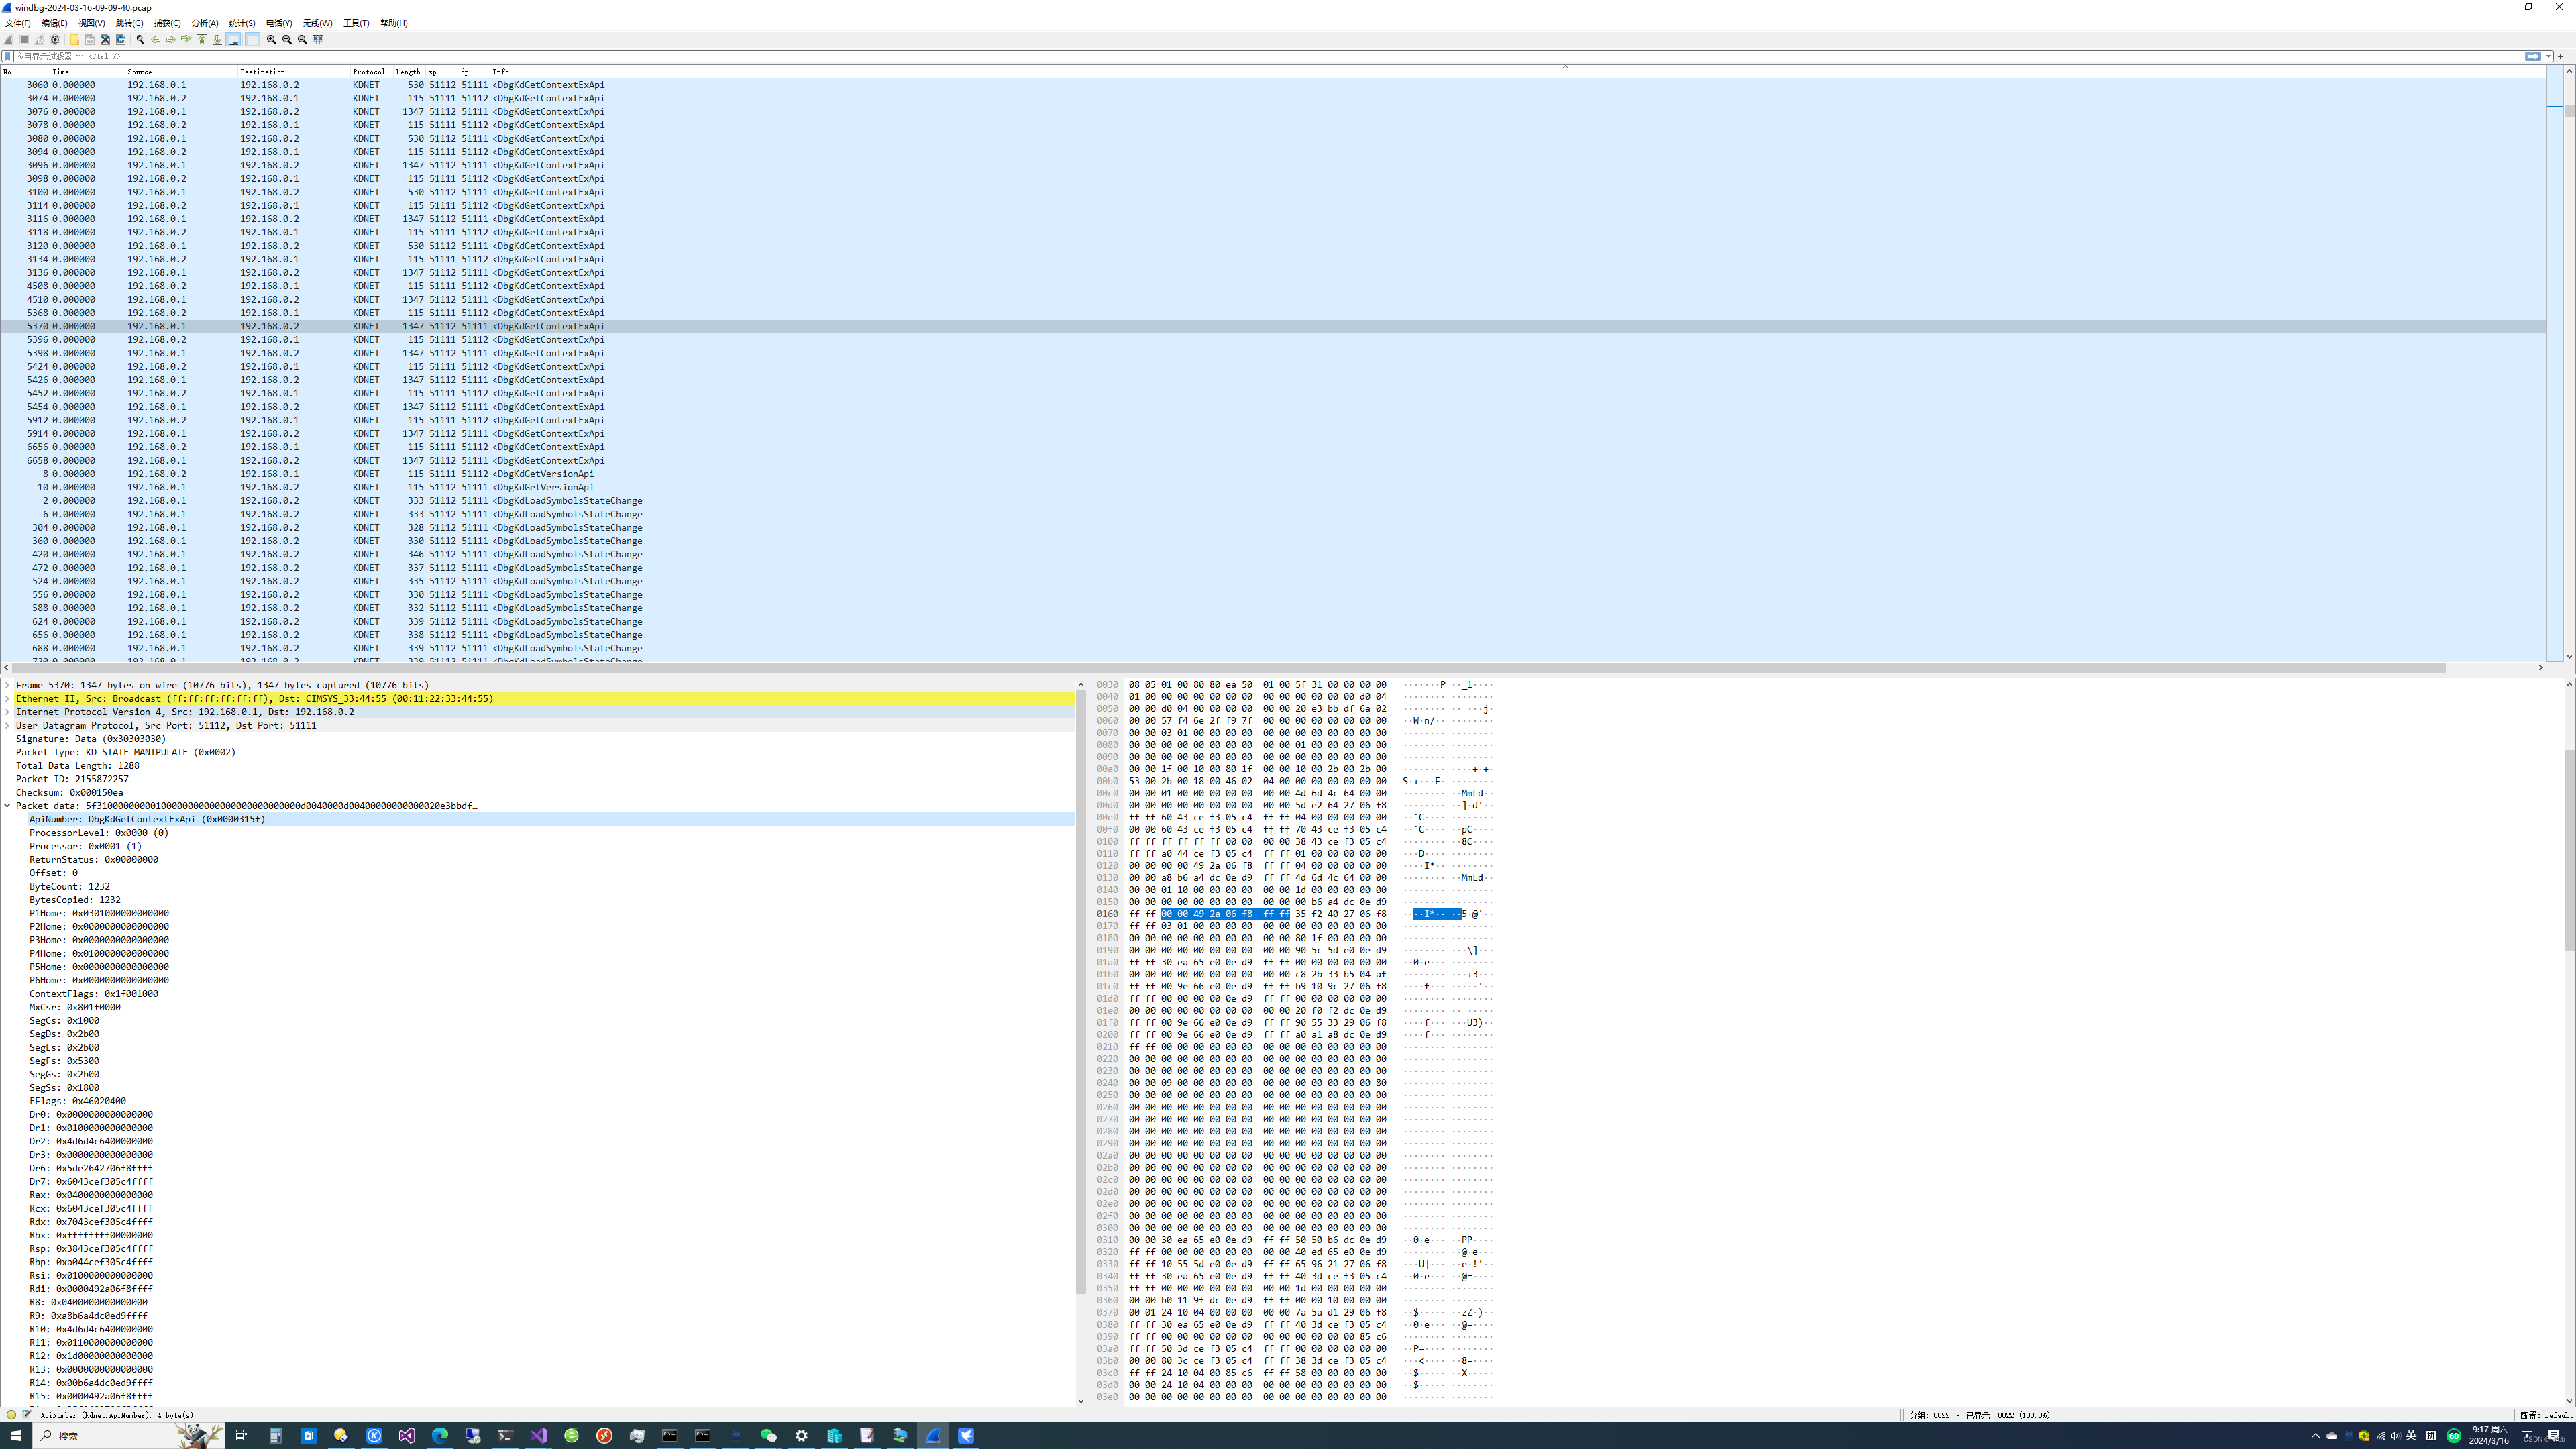Click the open file icon in toolbar
The height and width of the screenshot is (1449, 2576).
[74, 41]
